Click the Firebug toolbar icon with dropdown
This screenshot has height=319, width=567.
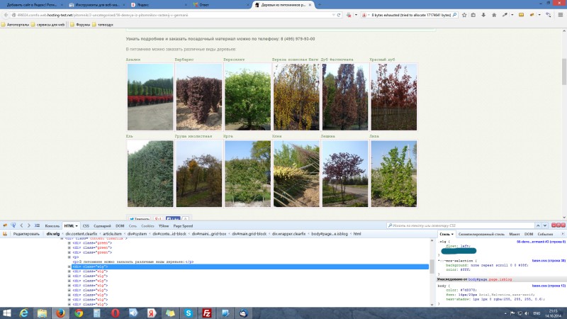(x=532, y=15)
